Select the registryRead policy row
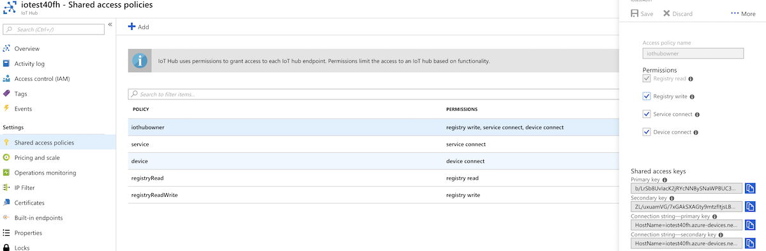The image size is (766, 251). [373, 178]
